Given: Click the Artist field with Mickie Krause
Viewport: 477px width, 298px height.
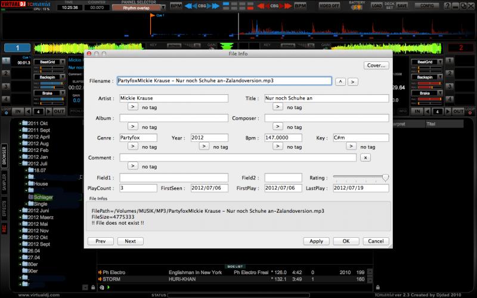Looking at the screenshot, I should pos(174,98).
